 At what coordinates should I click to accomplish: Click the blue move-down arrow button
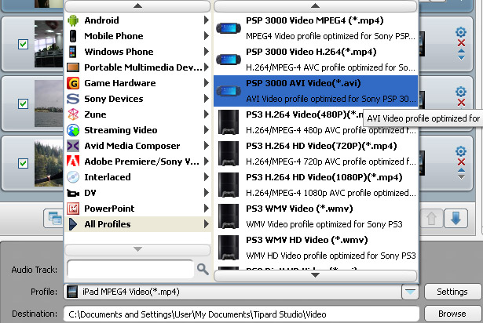click(456, 218)
